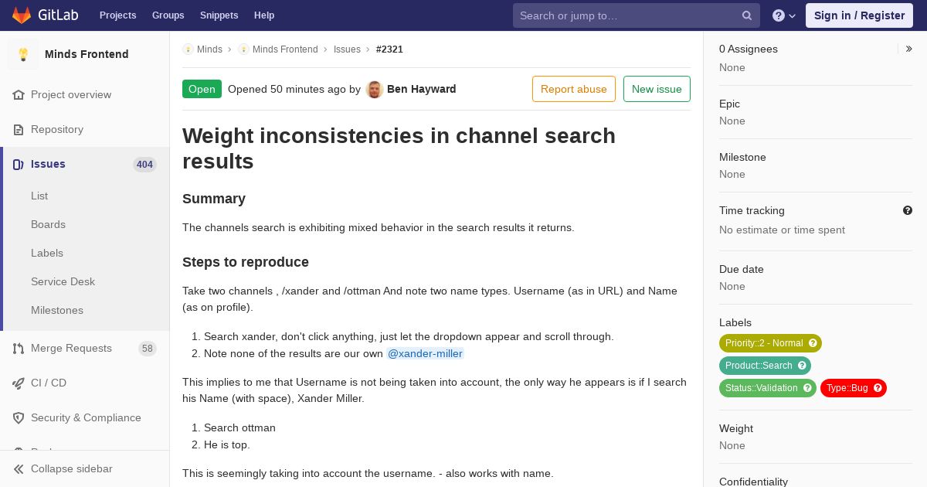This screenshot has width=927, height=487.
Task: Click help icon on Priority::2 - Normal label
Action: pos(813,343)
